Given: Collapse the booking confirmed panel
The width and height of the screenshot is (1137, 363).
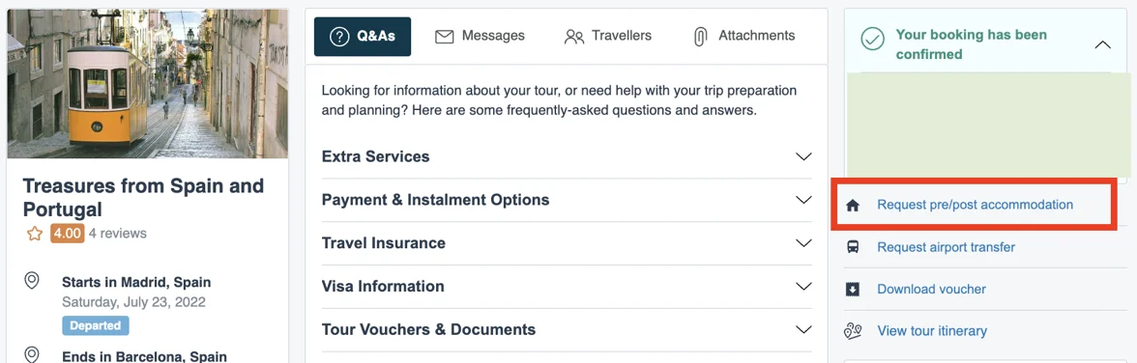Looking at the screenshot, I should pos(1102,45).
